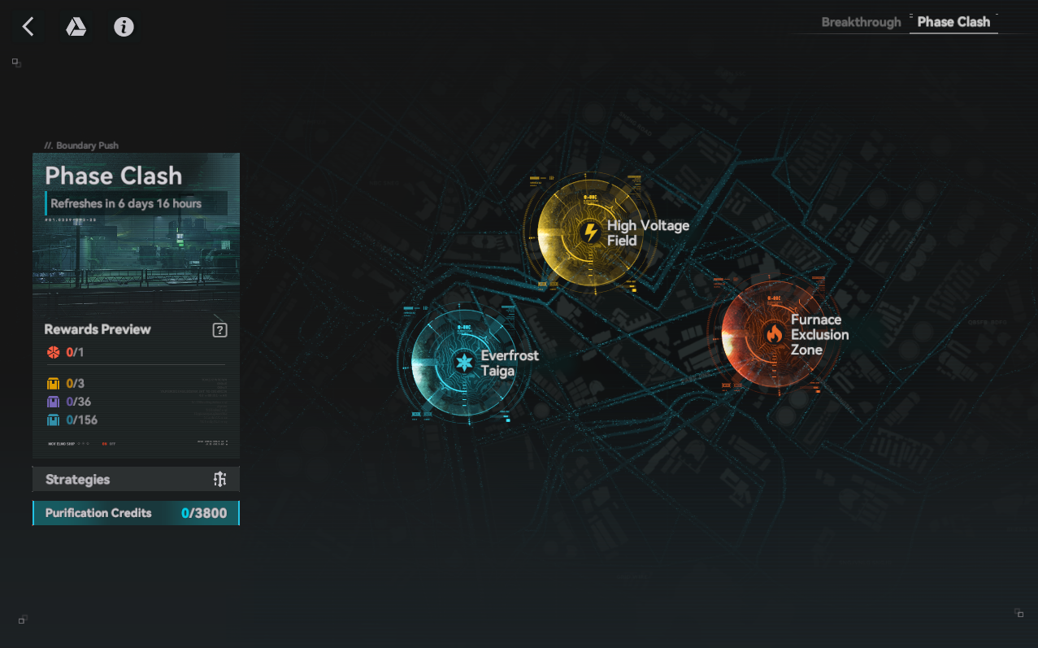The height and width of the screenshot is (648, 1038).
Task: Open the triangle logo icon
Action: [76, 27]
